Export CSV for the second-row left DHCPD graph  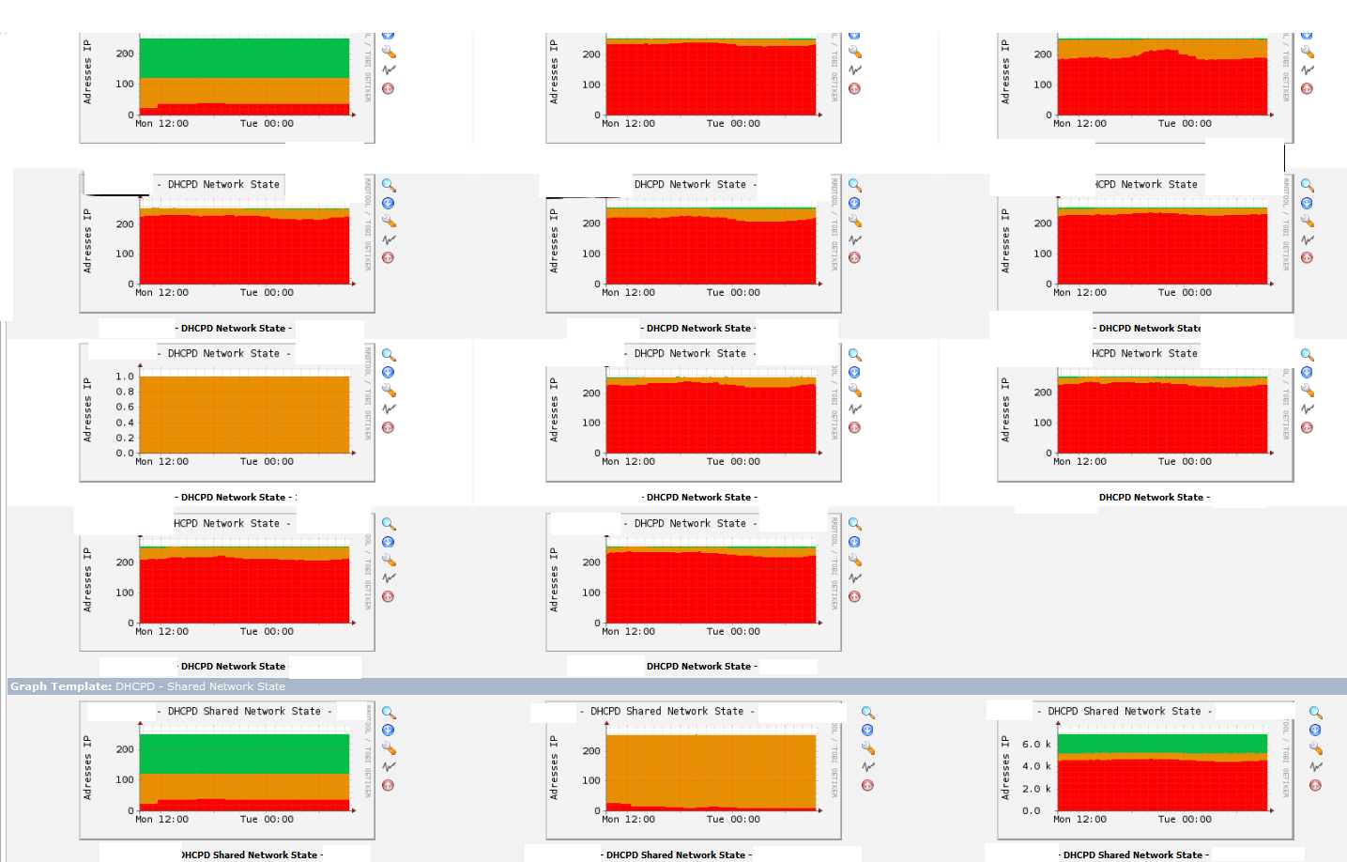pos(389,204)
